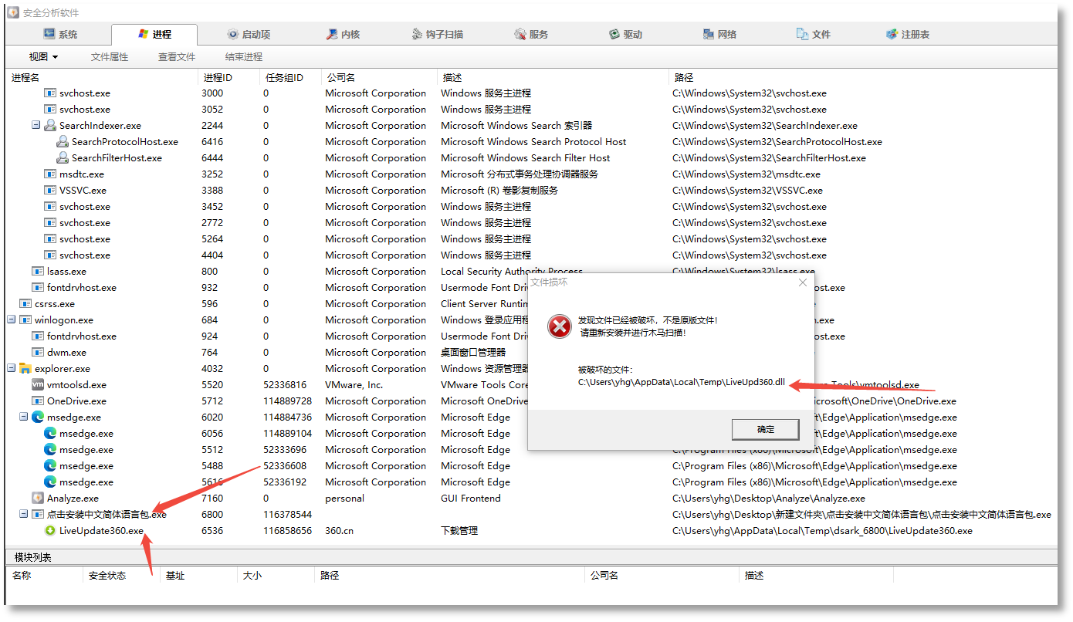
Task: Select the 点击安装中文简体语言包.exe process icon
Action: point(38,514)
